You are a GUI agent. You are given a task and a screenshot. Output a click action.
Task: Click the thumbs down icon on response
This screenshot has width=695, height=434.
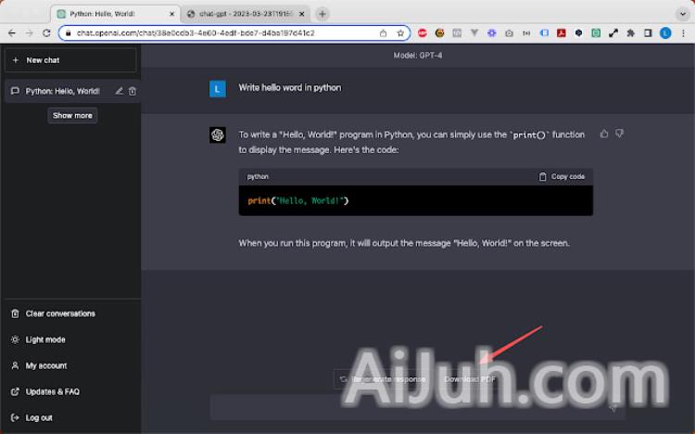pyautogui.click(x=620, y=134)
